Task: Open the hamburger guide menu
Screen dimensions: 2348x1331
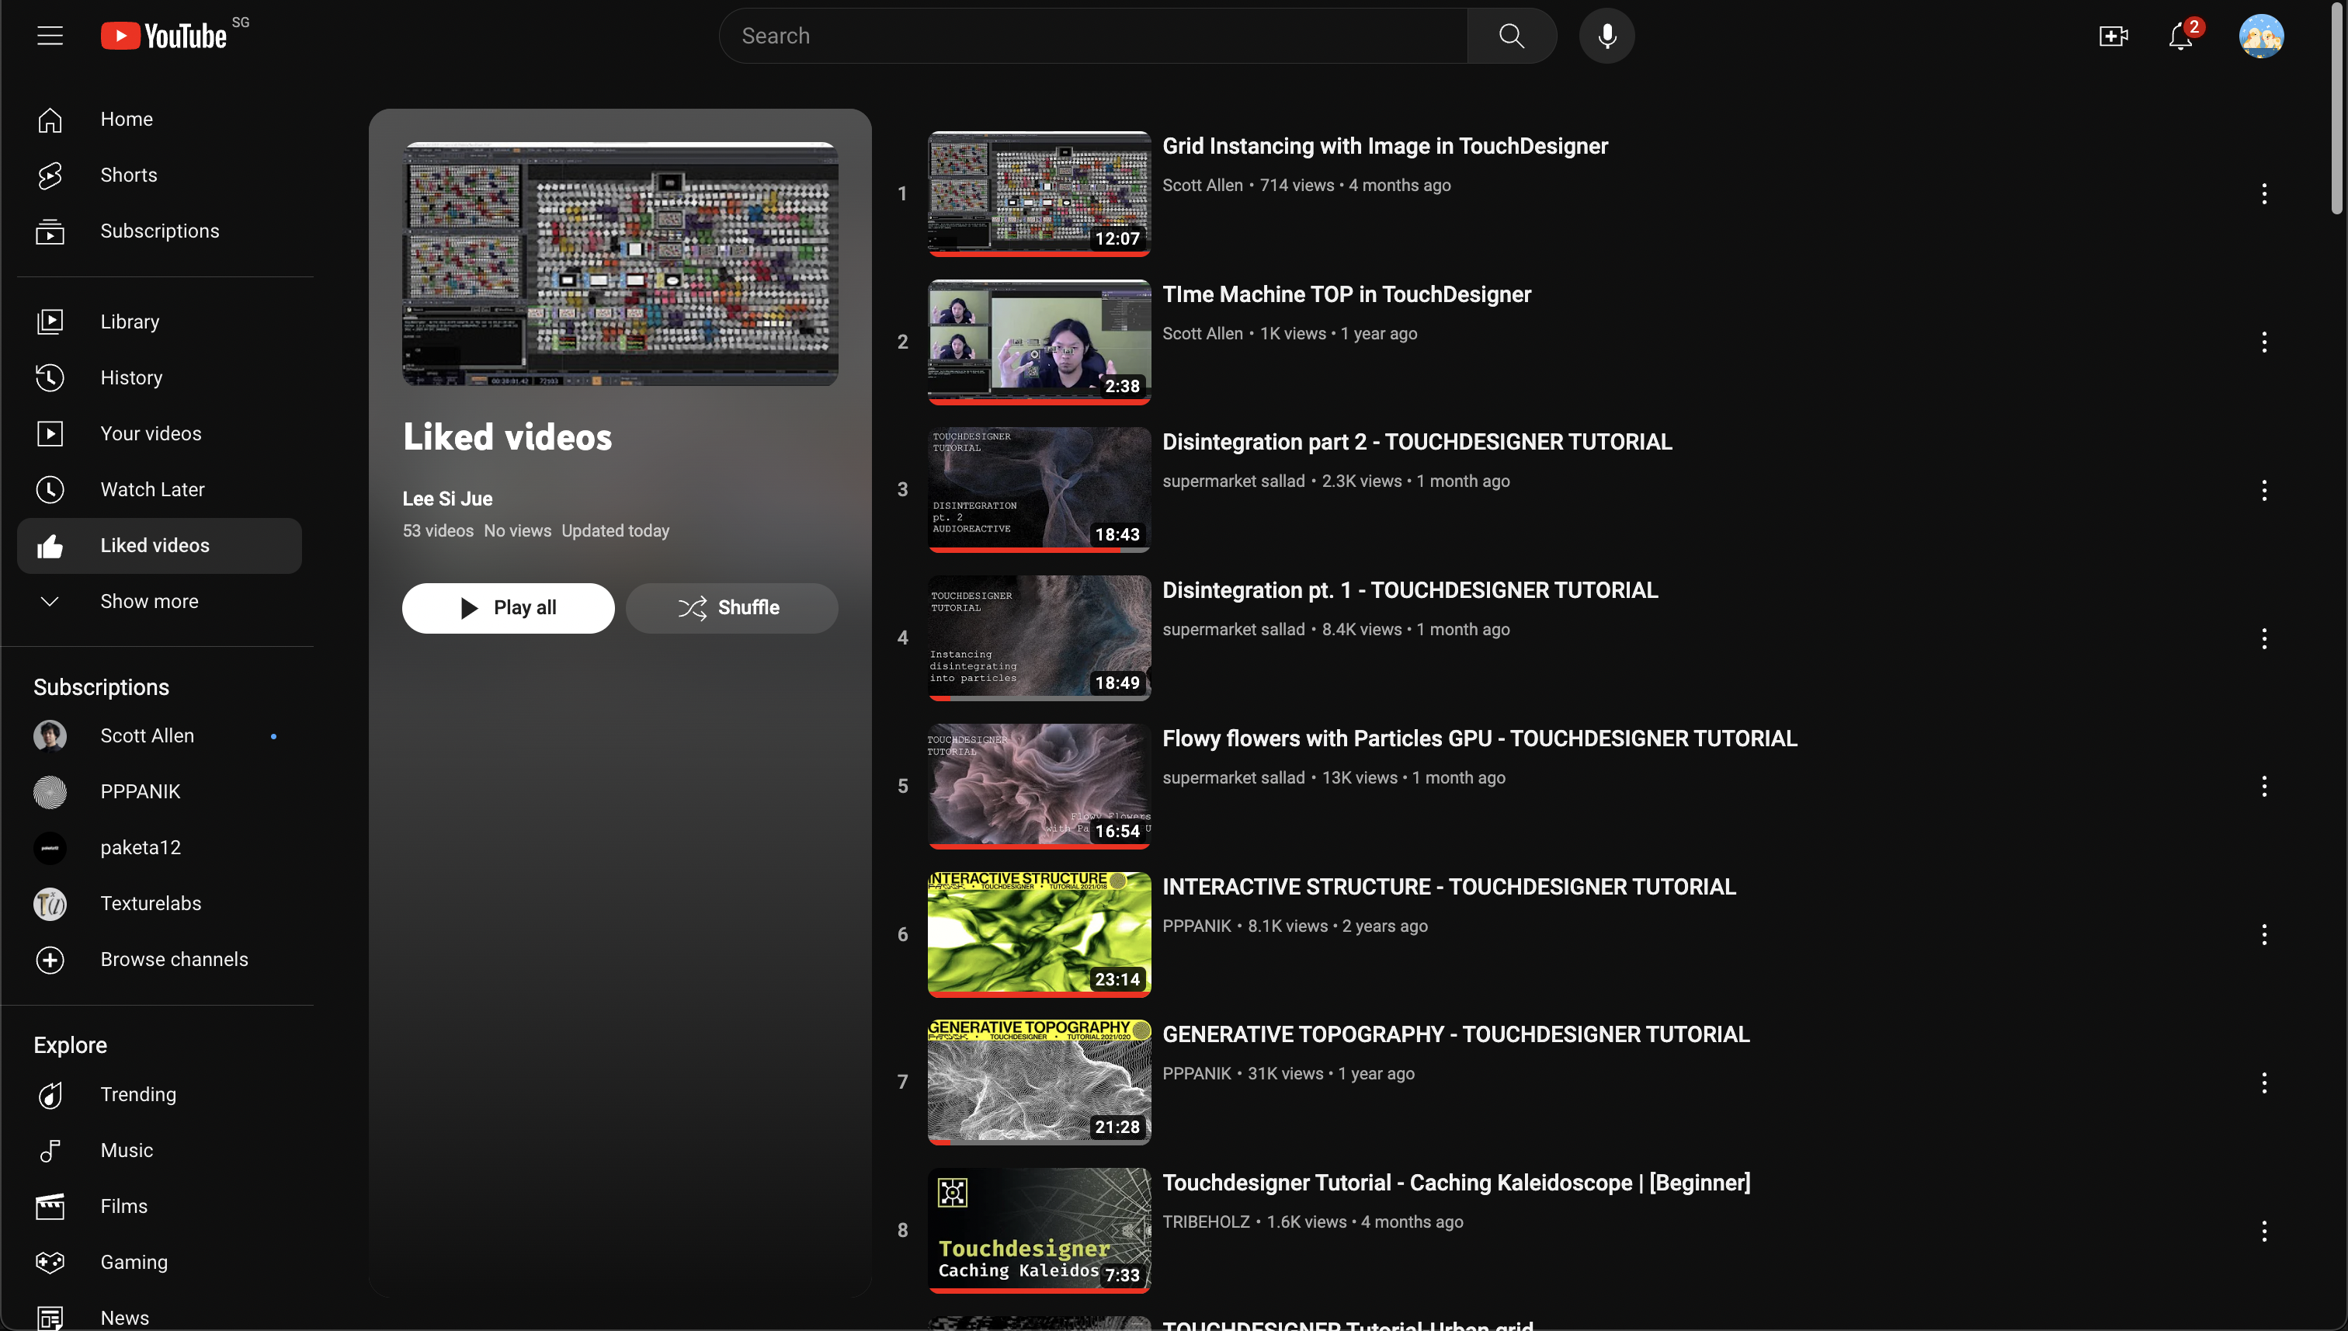Action: tap(50, 36)
